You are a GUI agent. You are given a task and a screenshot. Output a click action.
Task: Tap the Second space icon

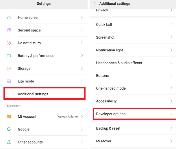click(9, 30)
